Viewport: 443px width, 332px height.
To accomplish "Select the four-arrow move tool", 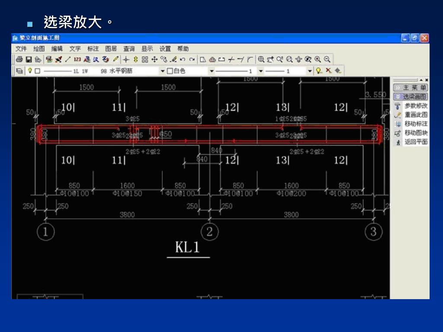I will click(x=154, y=59).
